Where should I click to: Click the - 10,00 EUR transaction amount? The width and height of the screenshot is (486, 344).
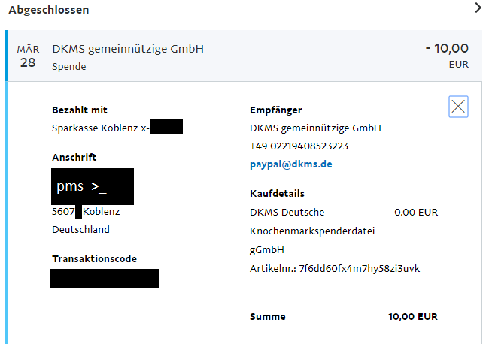(x=447, y=56)
